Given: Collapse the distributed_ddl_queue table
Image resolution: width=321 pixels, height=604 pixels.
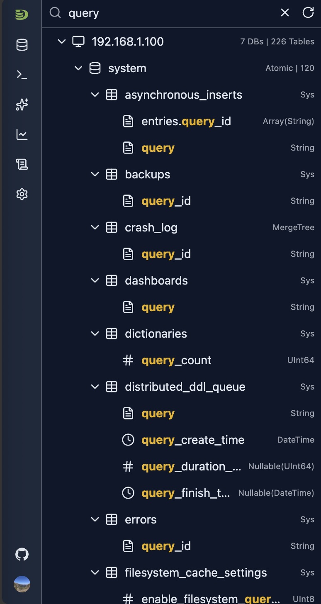Looking at the screenshot, I should [x=95, y=387].
